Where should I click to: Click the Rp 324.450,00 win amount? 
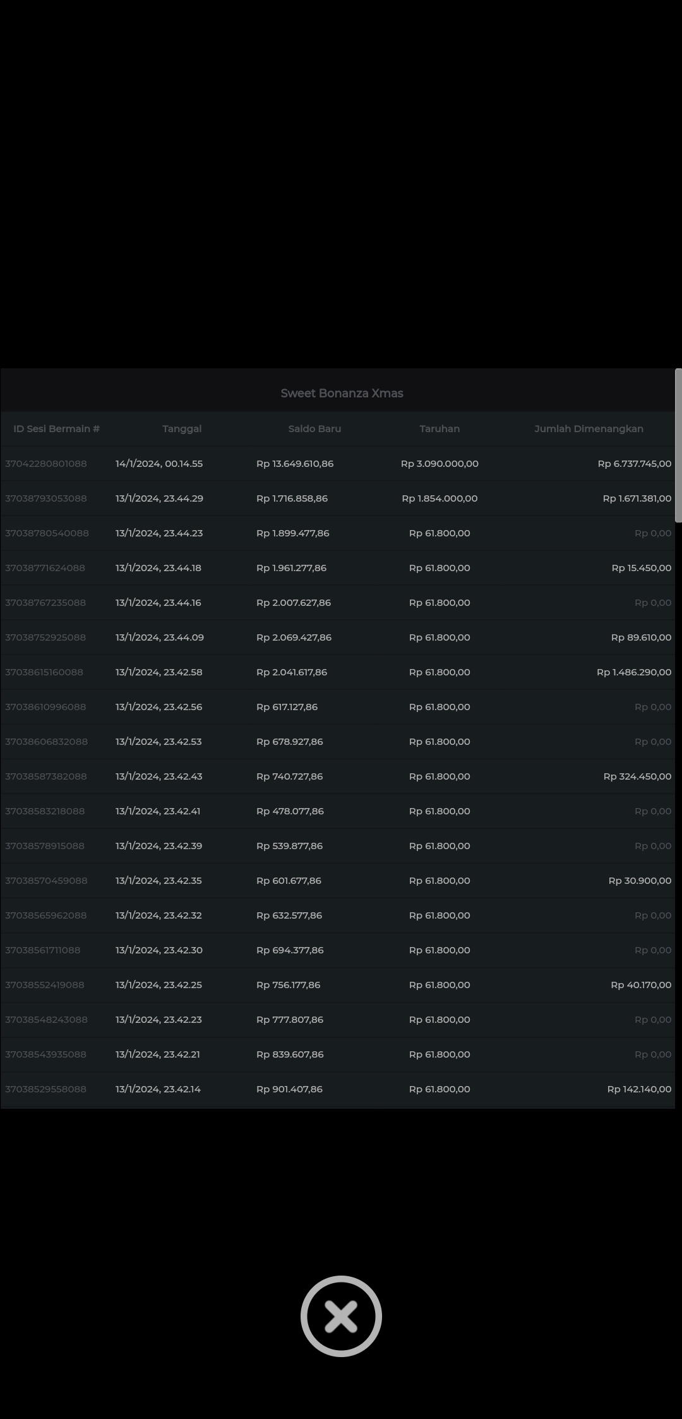tap(637, 776)
